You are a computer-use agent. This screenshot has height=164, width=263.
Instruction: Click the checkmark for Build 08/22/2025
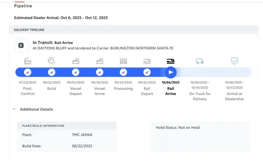(x=52, y=72)
